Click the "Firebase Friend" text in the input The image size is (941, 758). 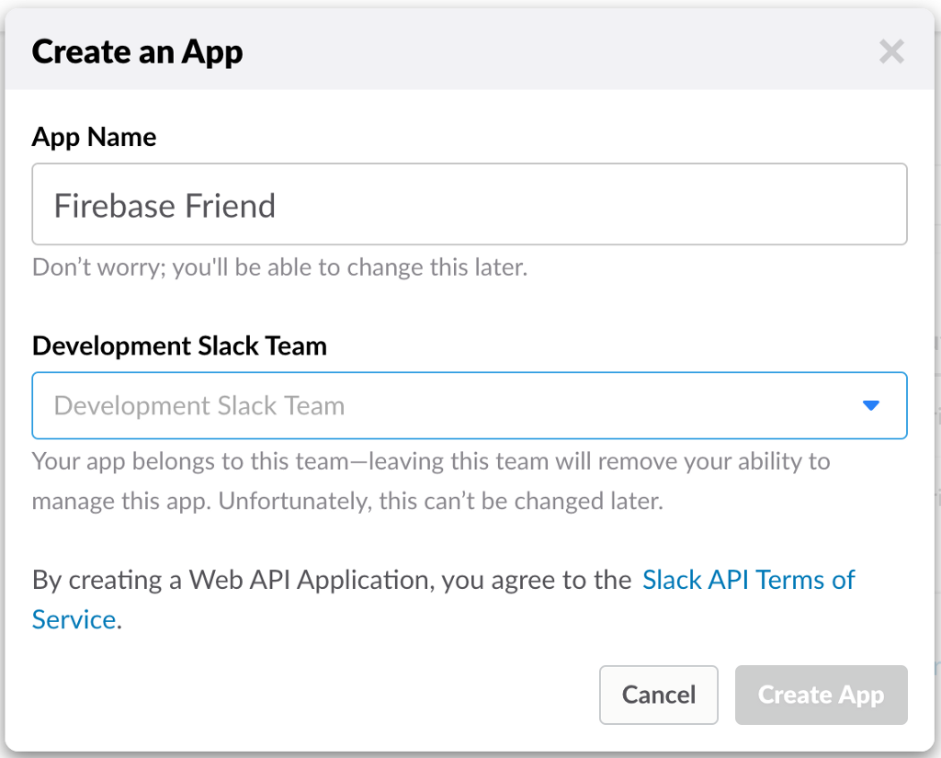[x=164, y=205]
